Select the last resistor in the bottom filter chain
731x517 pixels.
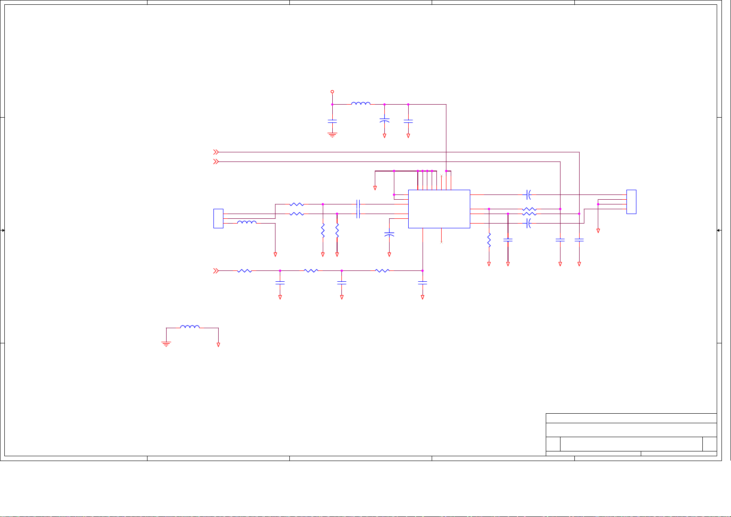382,270
